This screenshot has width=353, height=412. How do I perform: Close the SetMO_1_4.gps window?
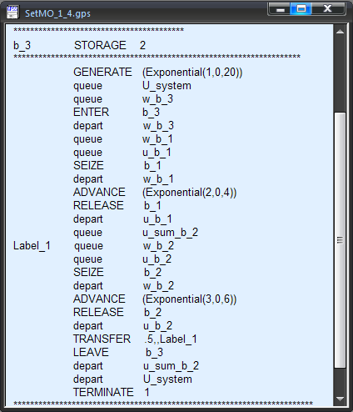[328, 9]
